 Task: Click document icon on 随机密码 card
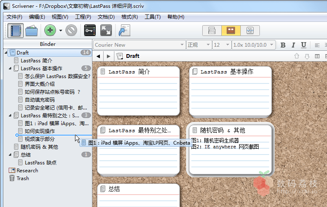click(195, 130)
